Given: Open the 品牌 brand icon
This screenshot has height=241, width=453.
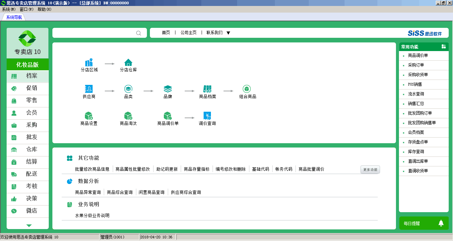Looking at the screenshot, I should tap(168, 89).
